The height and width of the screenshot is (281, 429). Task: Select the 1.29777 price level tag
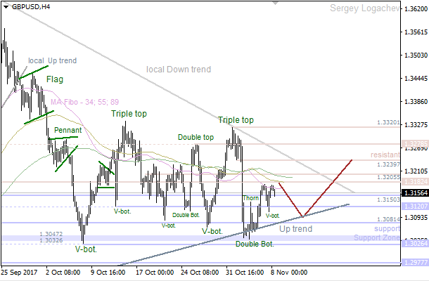pos(414,263)
